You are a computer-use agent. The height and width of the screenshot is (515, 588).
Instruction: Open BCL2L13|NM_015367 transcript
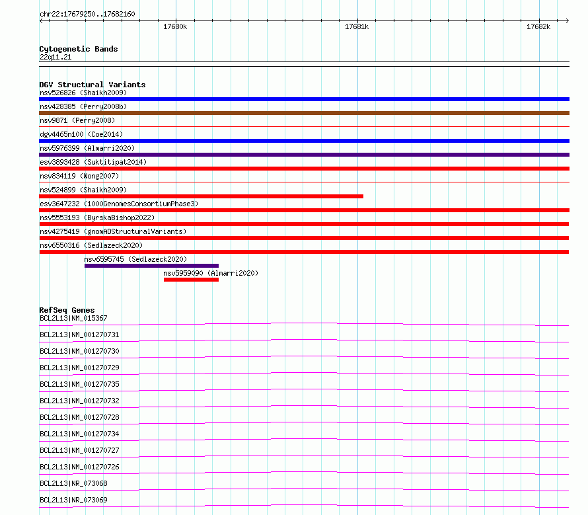pos(73,318)
